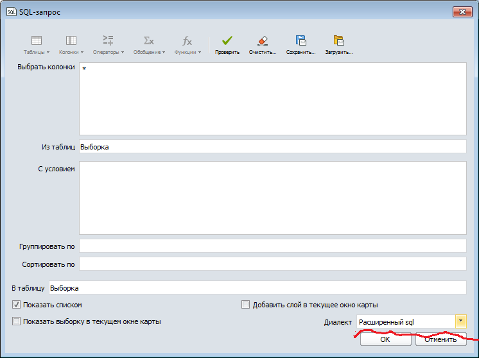Open the Колонки toolbar menu
479x358 pixels.
71,45
